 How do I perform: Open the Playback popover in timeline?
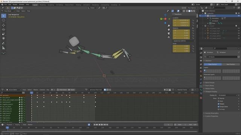pyautogui.click(x=10, y=124)
